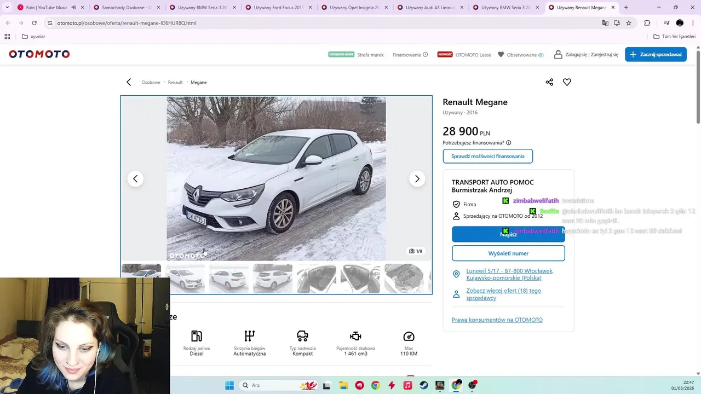Click Sprawdź możliwości finansowania button
Viewport: 701px width, 394px height.
(x=487, y=156)
